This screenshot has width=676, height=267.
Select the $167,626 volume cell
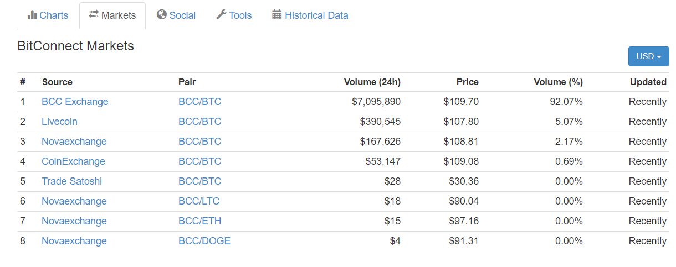point(380,142)
